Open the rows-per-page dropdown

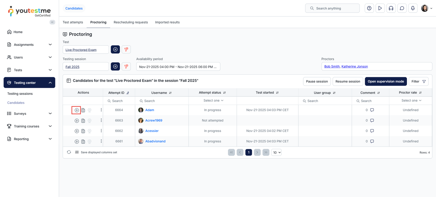click(x=276, y=152)
